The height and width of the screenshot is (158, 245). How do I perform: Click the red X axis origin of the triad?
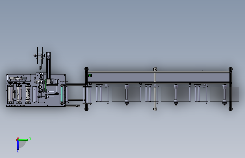18,140
